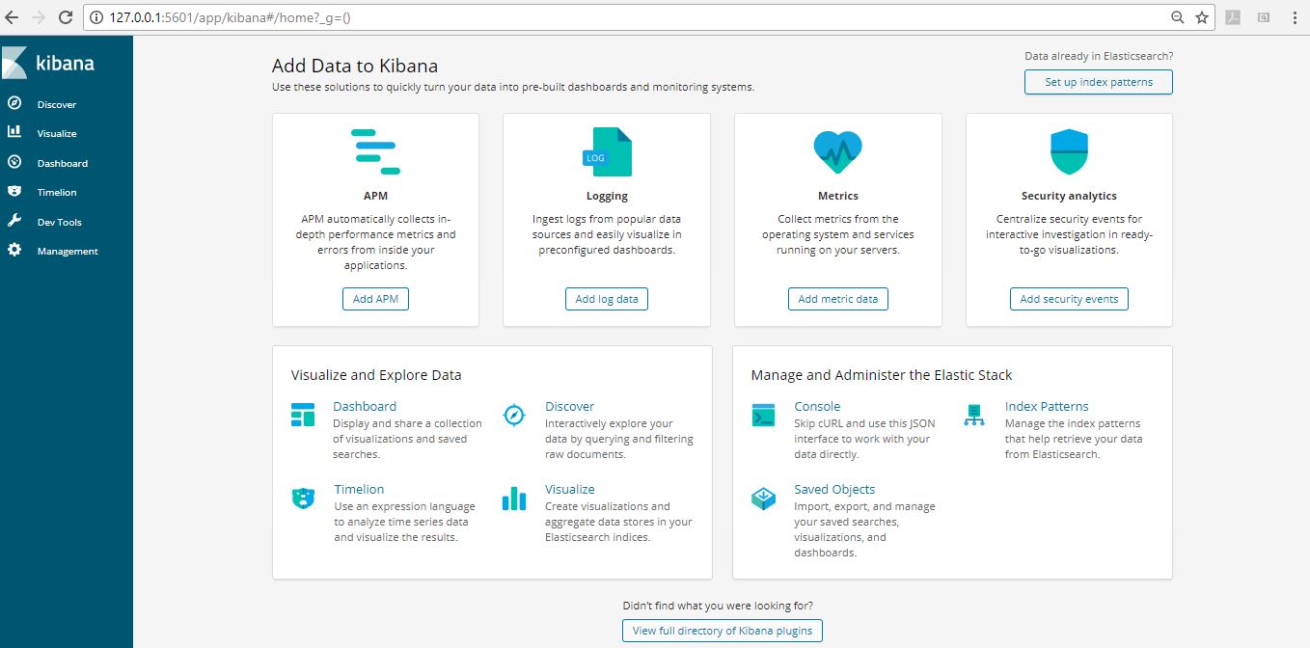This screenshot has height=648, width=1310.
Task: Click View full directory of Kibana plugins
Action: click(722, 630)
